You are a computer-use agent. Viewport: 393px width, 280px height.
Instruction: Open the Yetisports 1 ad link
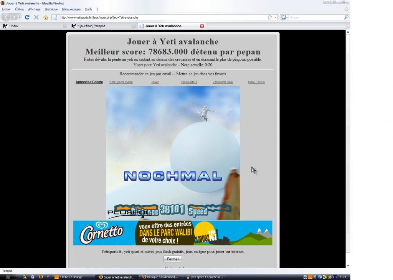pyautogui.click(x=189, y=82)
